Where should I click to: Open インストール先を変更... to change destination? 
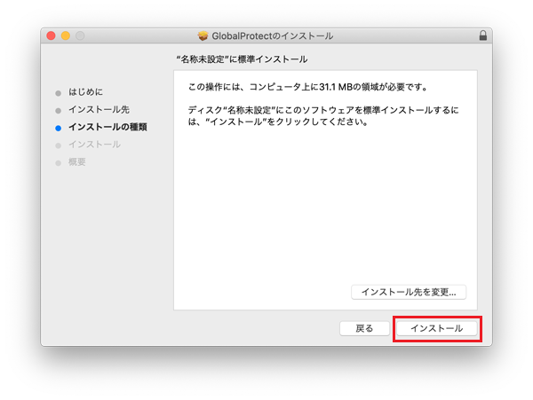(x=410, y=292)
